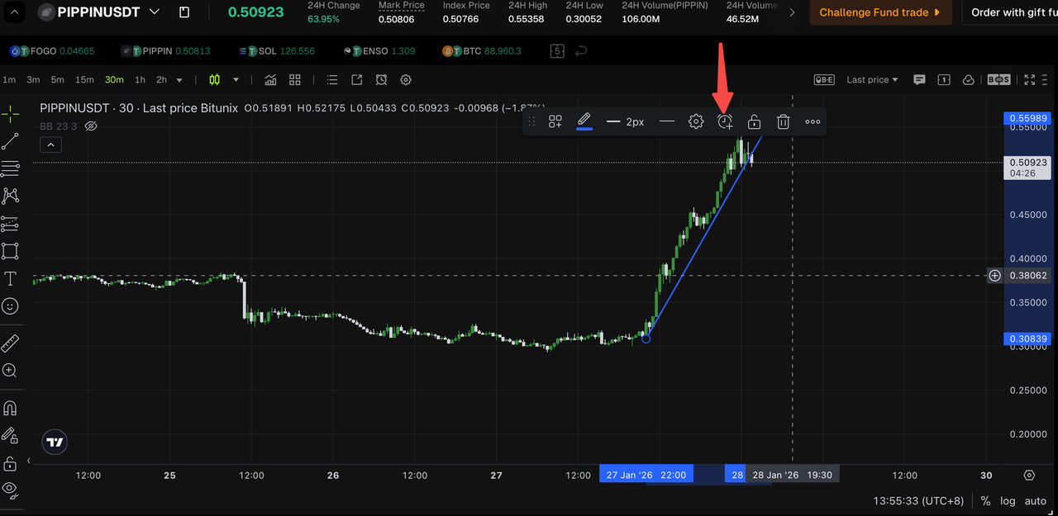This screenshot has width=1058, height=516.
Task: Enter fullscreen chart mode
Action: pyautogui.click(x=1028, y=79)
